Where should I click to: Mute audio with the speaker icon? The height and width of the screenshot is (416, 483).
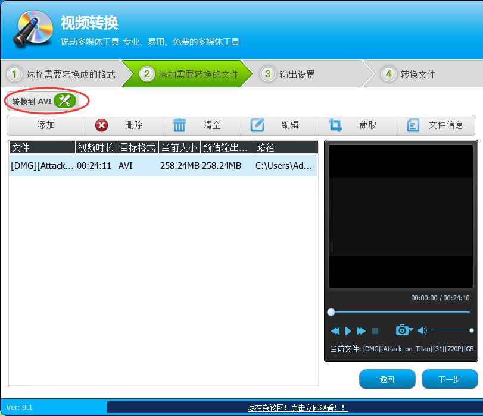coord(422,330)
